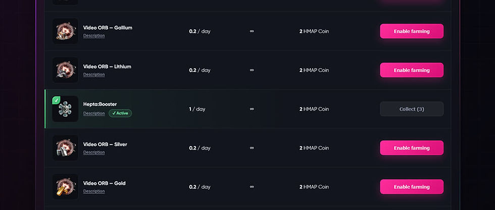Click the green Active status badge
The height and width of the screenshot is (210, 495).
pyautogui.click(x=120, y=113)
